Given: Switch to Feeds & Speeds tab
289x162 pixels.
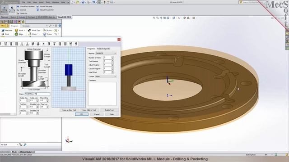Looking at the screenshot, I should click(103, 49).
